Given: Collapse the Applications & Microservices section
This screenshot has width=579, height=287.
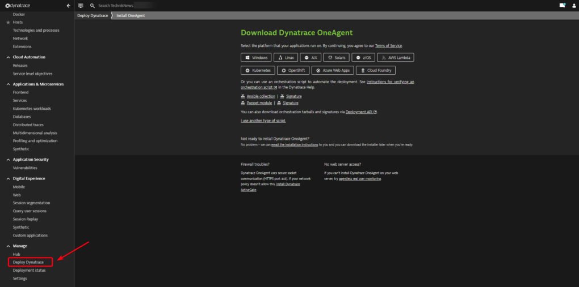Looking at the screenshot, I should click(x=7, y=84).
